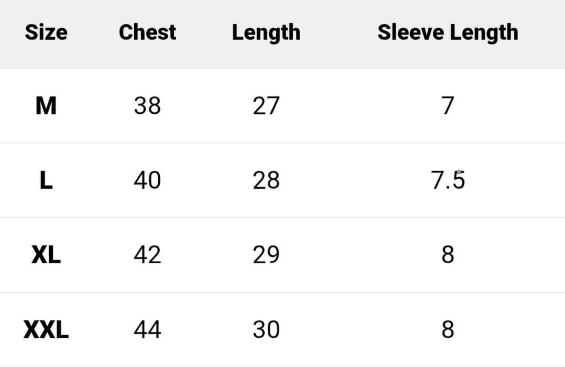
Task: Select sleeve length 8 in XL row
Action: [x=448, y=255]
